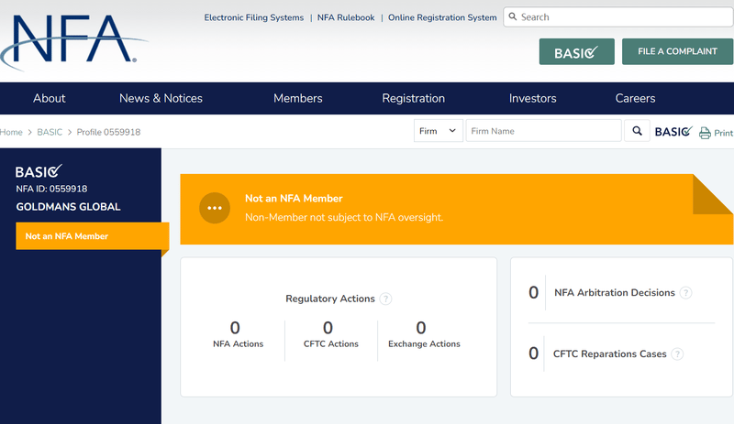Viewport: 734px width, 424px height.
Task: Click the Exchange Actions count
Action: point(421,328)
